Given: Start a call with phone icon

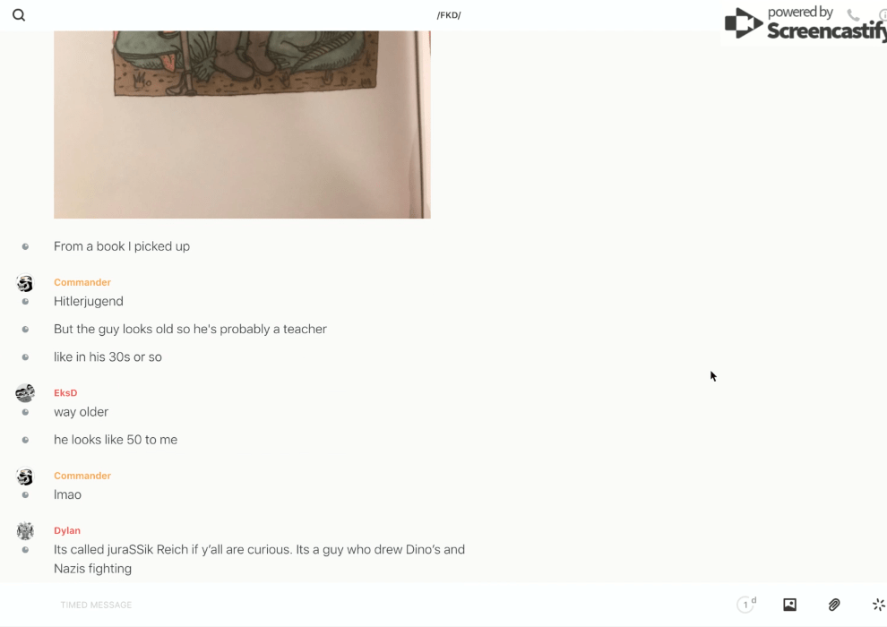Looking at the screenshot, I should coord(853,14).
